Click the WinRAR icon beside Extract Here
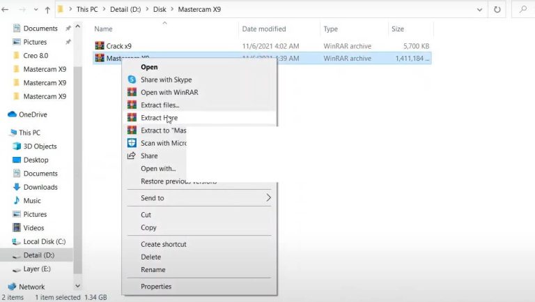 132,118
